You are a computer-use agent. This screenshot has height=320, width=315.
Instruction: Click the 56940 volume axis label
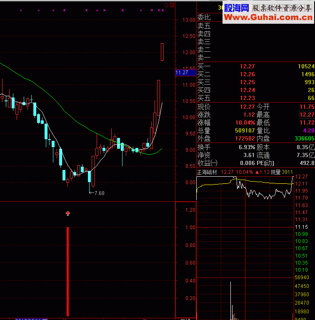tap(302, 277)
